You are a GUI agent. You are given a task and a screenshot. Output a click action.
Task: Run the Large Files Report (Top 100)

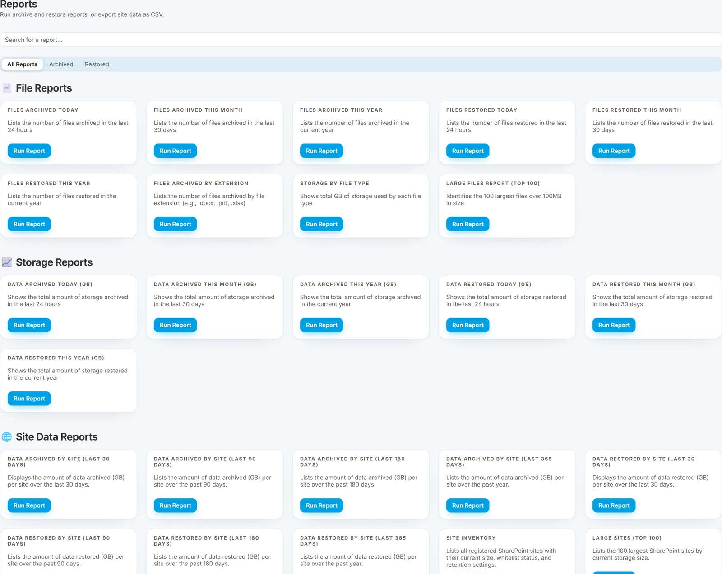468,224
